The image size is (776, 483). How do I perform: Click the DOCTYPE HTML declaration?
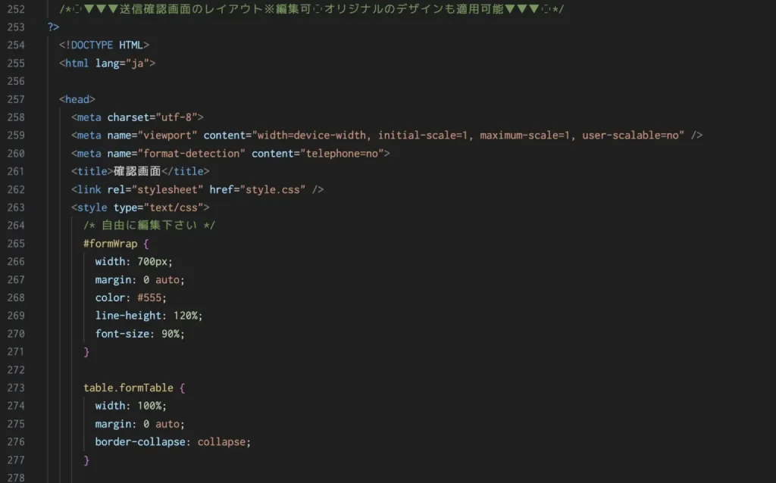click(x=104, y=45)
